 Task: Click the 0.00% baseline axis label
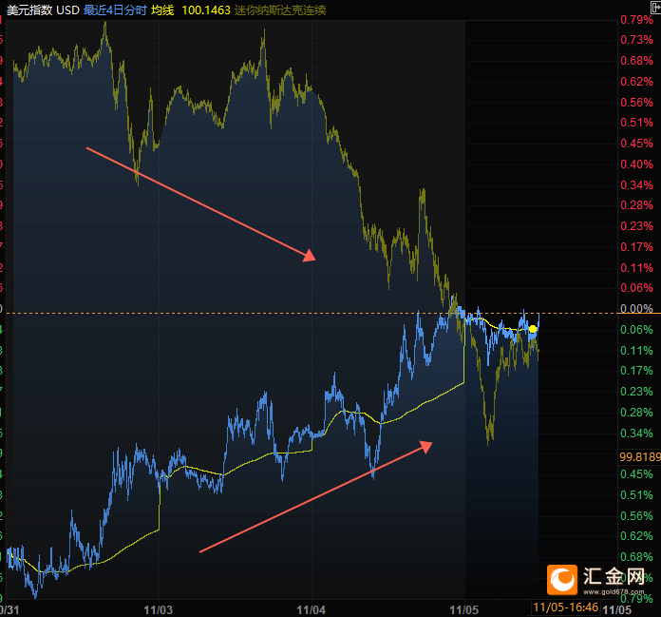coord(636,308)
